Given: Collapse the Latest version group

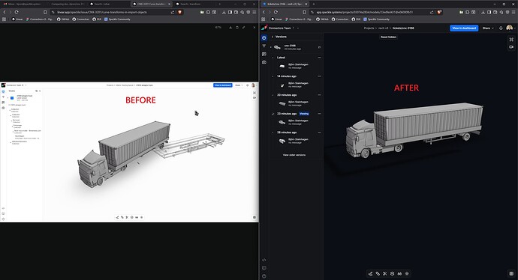Looking at the screenshot, I should [x=273, y=58].
